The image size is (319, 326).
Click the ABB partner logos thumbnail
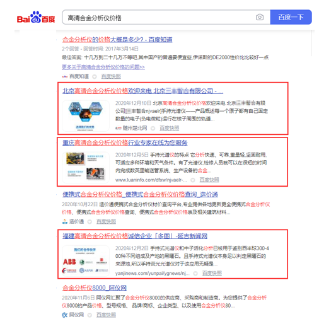pos(86,260)
